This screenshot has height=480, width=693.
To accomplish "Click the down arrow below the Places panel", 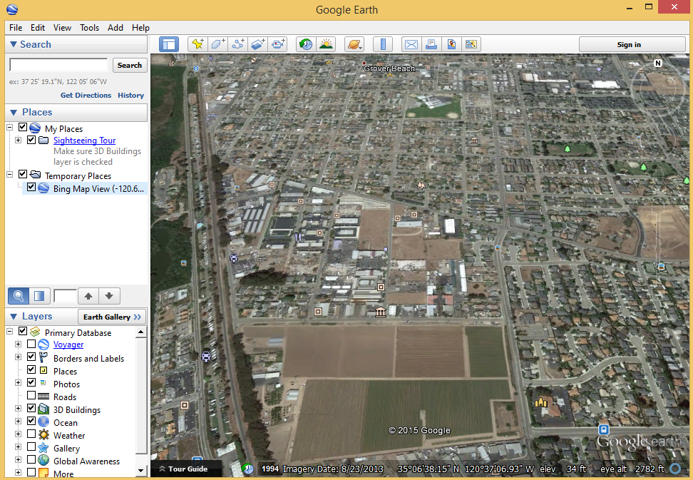I will coord(109,296).
